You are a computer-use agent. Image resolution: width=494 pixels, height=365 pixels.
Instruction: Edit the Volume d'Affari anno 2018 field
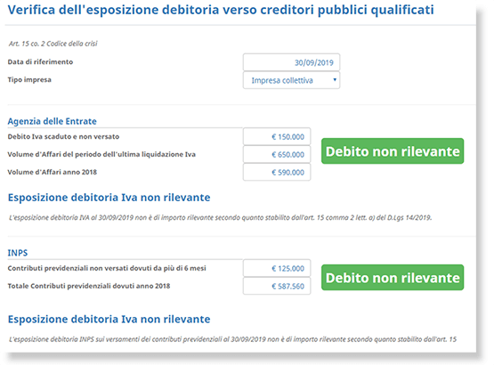pyautogui.click(x=277, y=172)
